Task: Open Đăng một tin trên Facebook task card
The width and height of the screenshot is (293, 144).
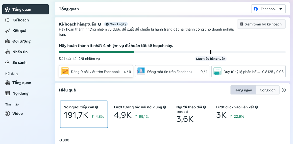Action: (172, 71)
